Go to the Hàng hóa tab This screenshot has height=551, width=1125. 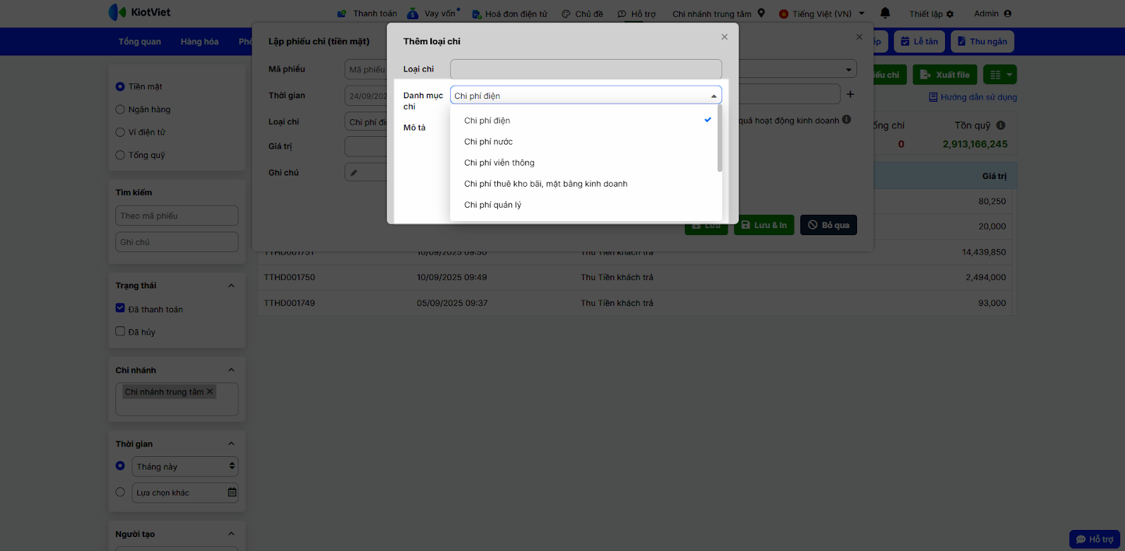(x=200, y=41)
